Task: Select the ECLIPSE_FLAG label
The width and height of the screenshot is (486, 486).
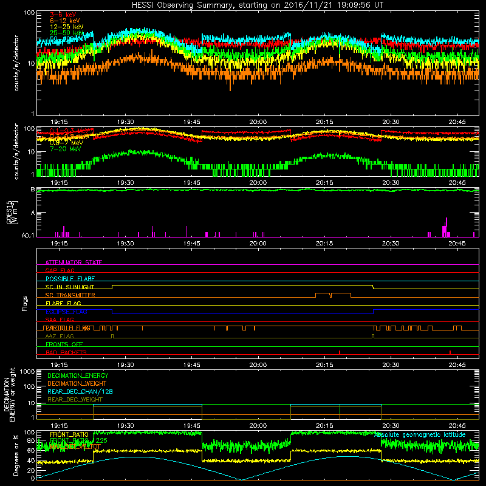Action: pyautogui.click(x=66, y=312)
